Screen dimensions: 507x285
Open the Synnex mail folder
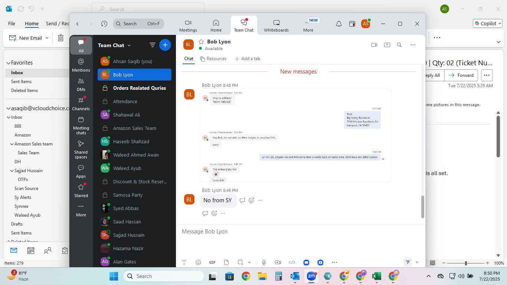22,206
